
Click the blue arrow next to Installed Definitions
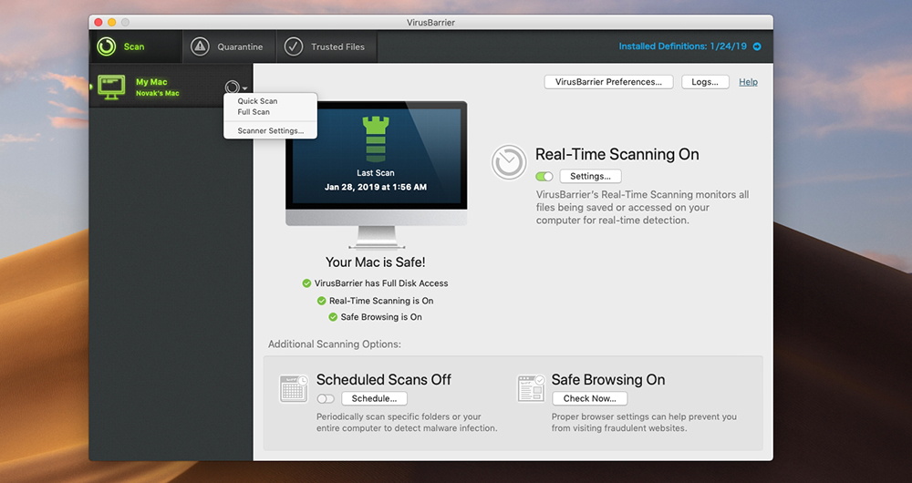[757, 46]
